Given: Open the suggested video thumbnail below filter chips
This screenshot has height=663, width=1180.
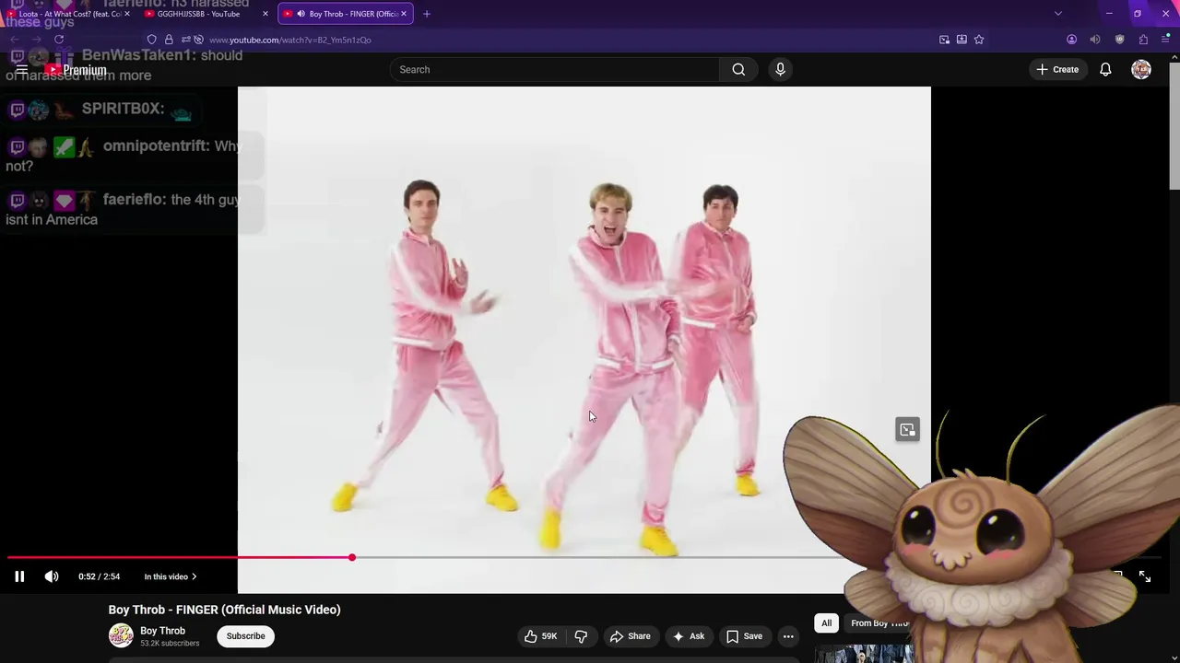Looking at the screenshot, I should click(x=865, y=653).
